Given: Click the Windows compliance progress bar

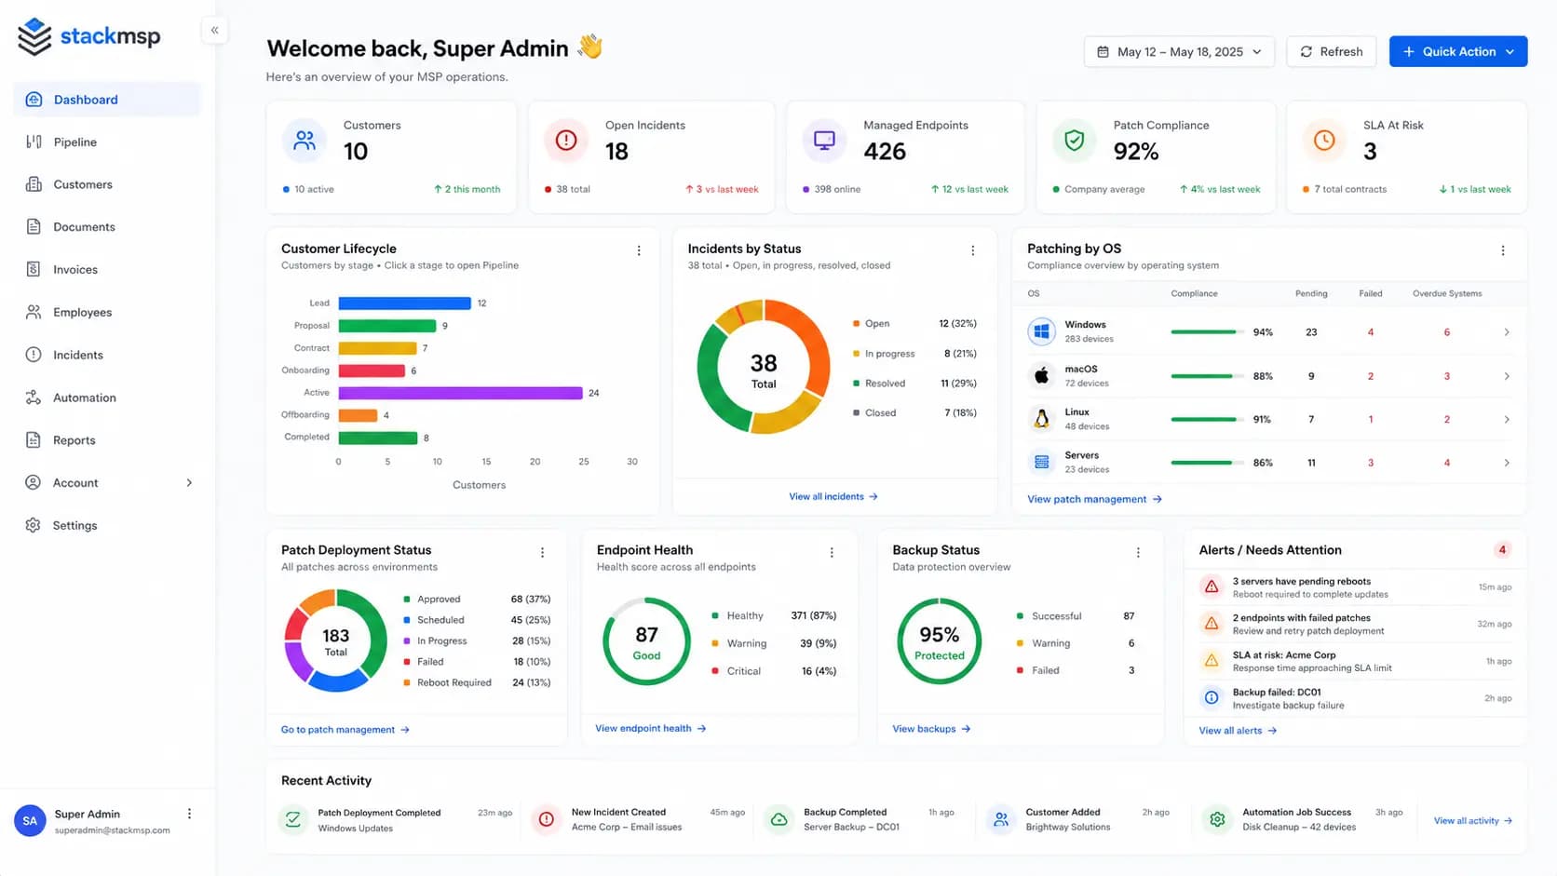Looking at the screenshot, I should coord(1208,332).
